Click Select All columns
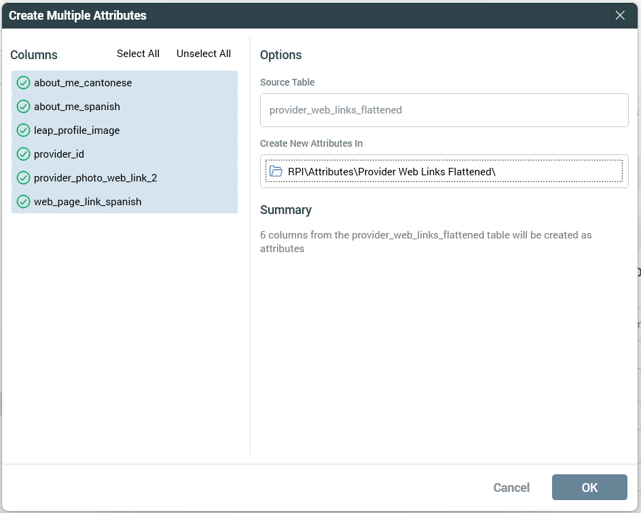This screenshot has width=641, height=513. tap(138, 54)
